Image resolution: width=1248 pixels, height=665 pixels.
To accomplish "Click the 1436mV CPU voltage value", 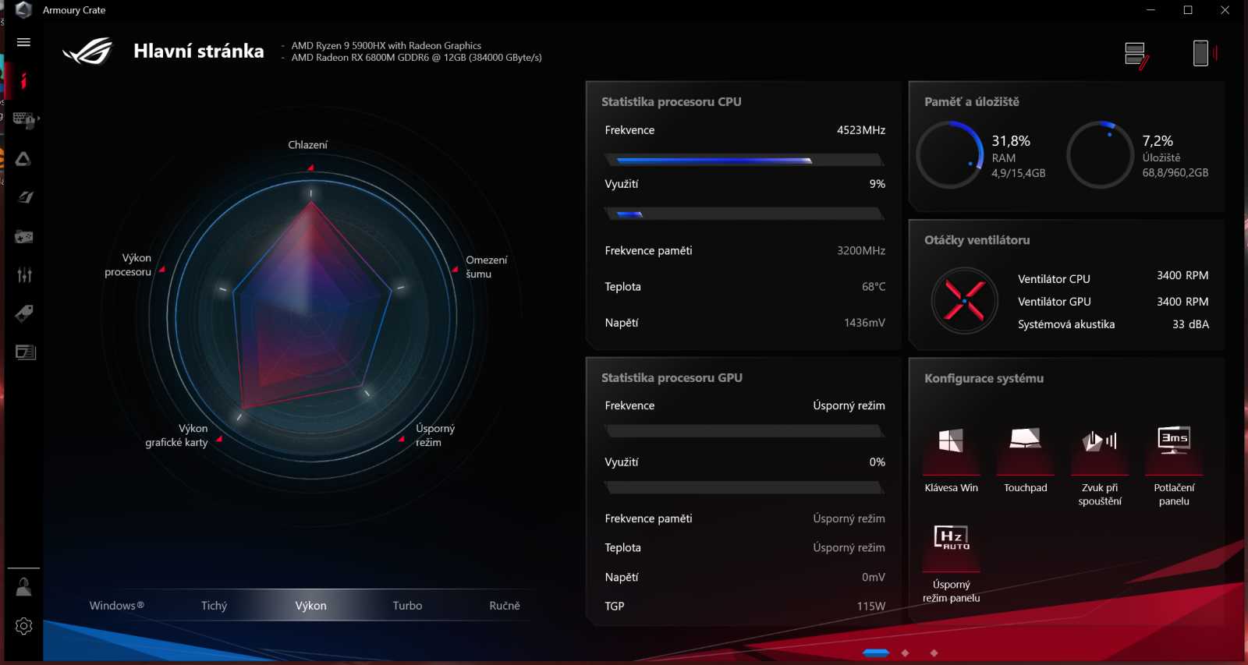I will (x=864, y=323).
